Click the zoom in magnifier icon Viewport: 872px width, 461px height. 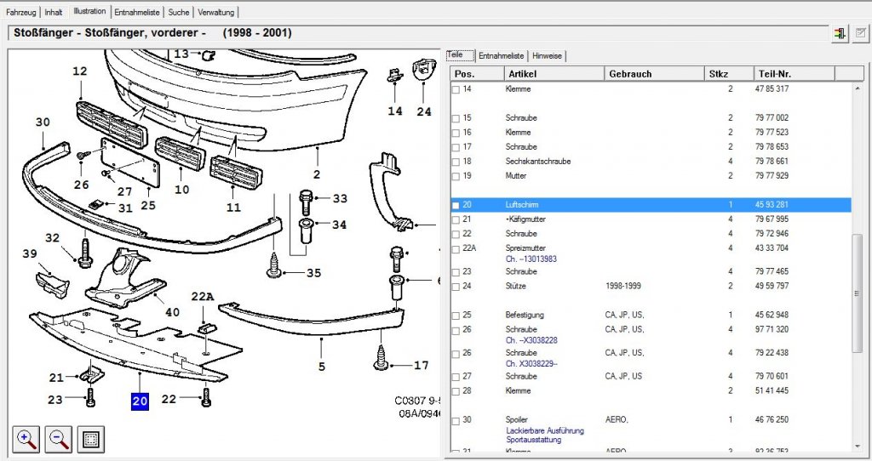(x=26, y=440)
